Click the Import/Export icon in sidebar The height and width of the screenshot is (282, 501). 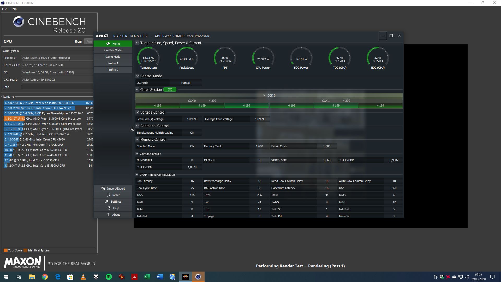point(103,189)
